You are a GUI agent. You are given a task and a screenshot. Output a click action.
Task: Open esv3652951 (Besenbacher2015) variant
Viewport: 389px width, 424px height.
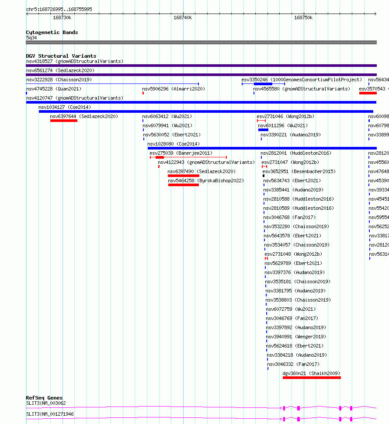point(299,172)
